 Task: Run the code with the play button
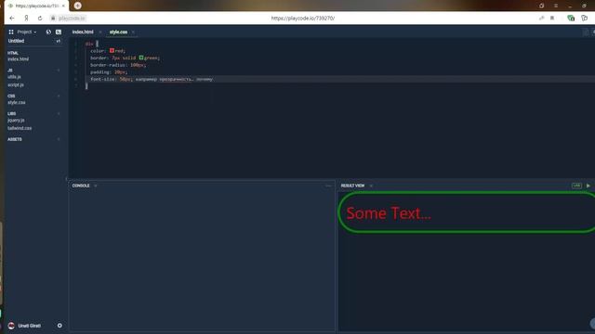coord(588,186)
